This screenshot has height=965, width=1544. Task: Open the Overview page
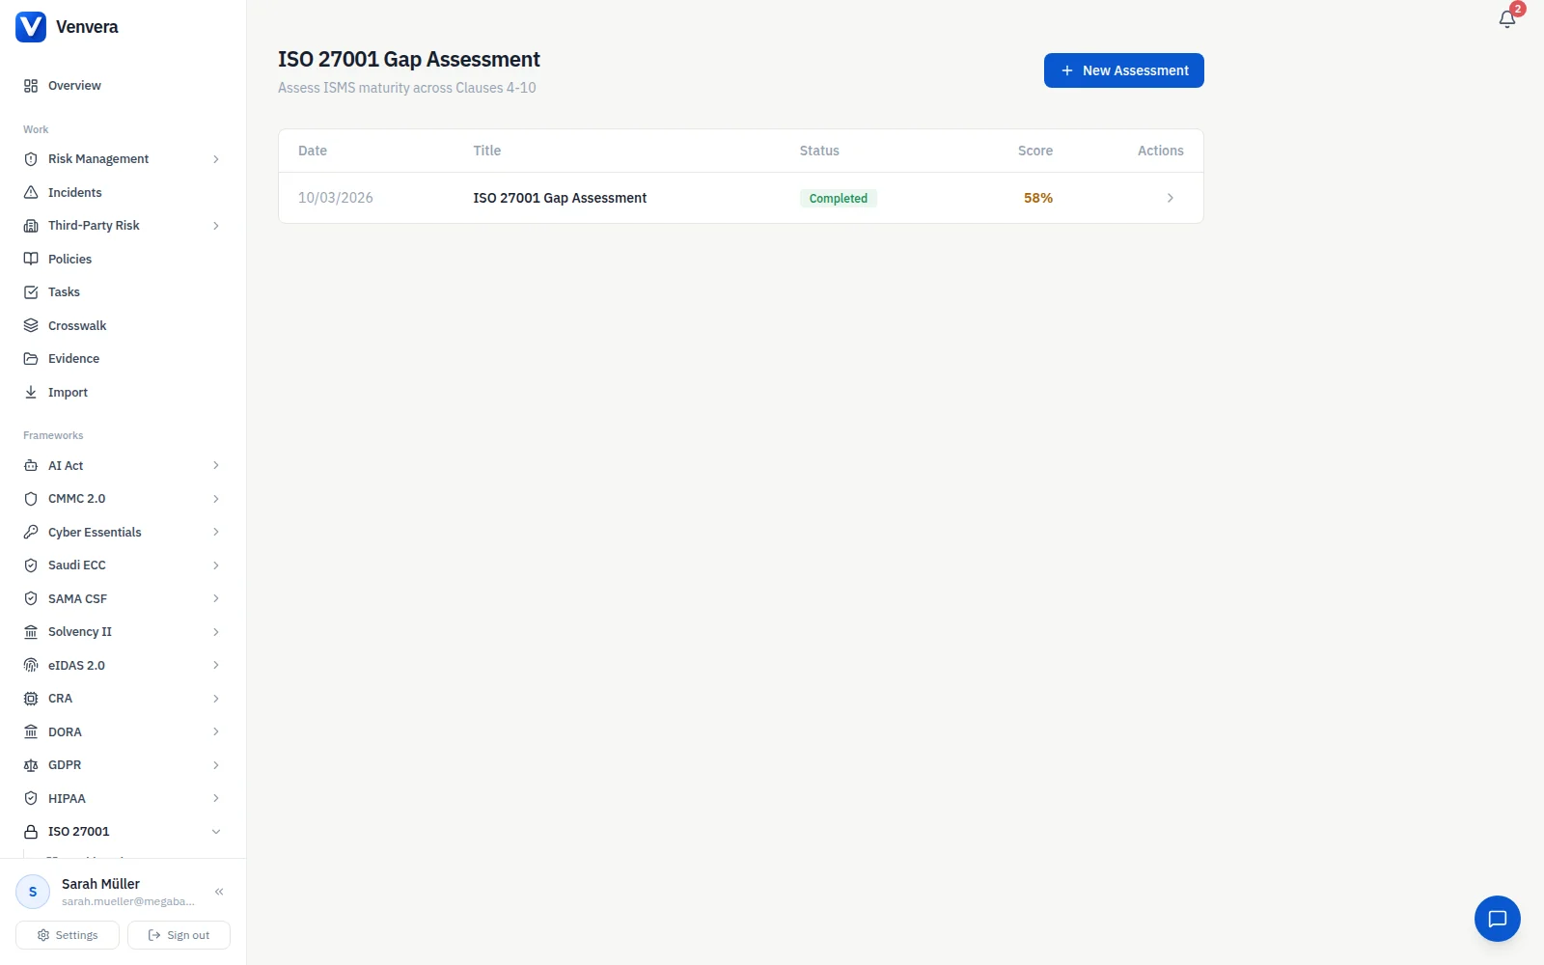click(x=123, y=86)
